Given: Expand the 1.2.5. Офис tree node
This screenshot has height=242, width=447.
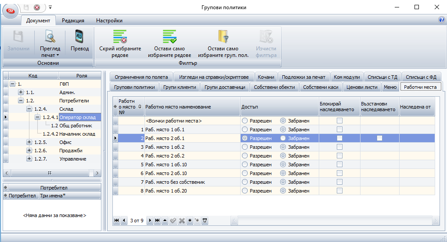Looking at the screenshot, I should [x=29, y=142].
